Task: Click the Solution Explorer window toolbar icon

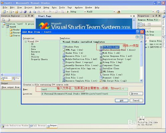Action: click(x=158, y=12)
